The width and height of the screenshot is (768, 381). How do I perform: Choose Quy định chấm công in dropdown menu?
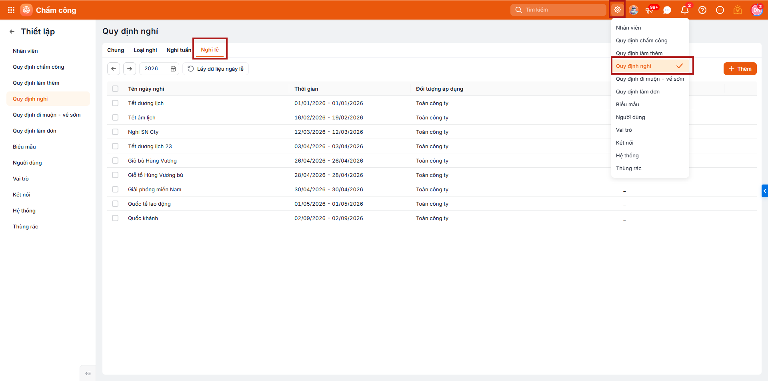click(650, 40)
